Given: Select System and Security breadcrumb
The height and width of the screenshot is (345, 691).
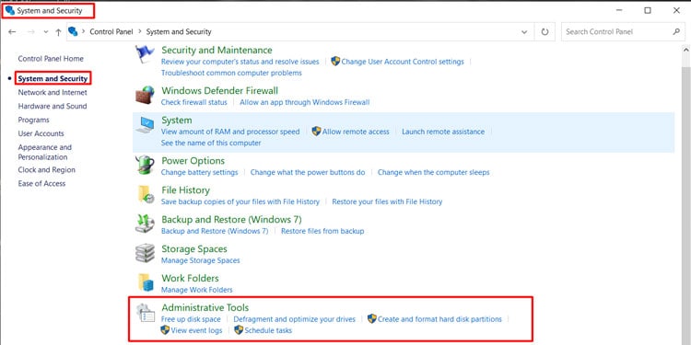Looking at the screenshot, I should [179, 31].
